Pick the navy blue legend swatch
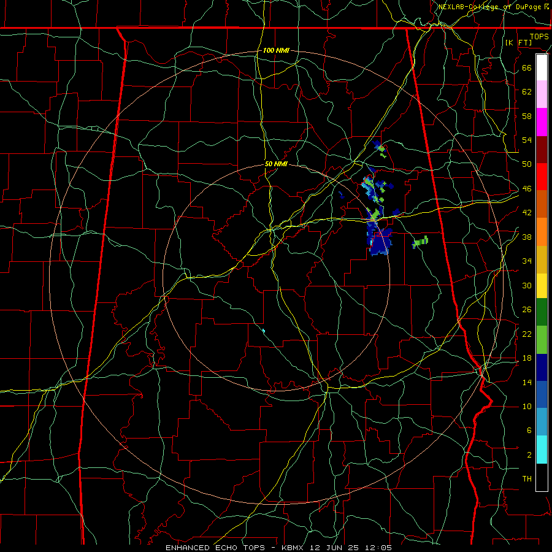This screenshot has height=552, width=552. click(x=542, y=367)
